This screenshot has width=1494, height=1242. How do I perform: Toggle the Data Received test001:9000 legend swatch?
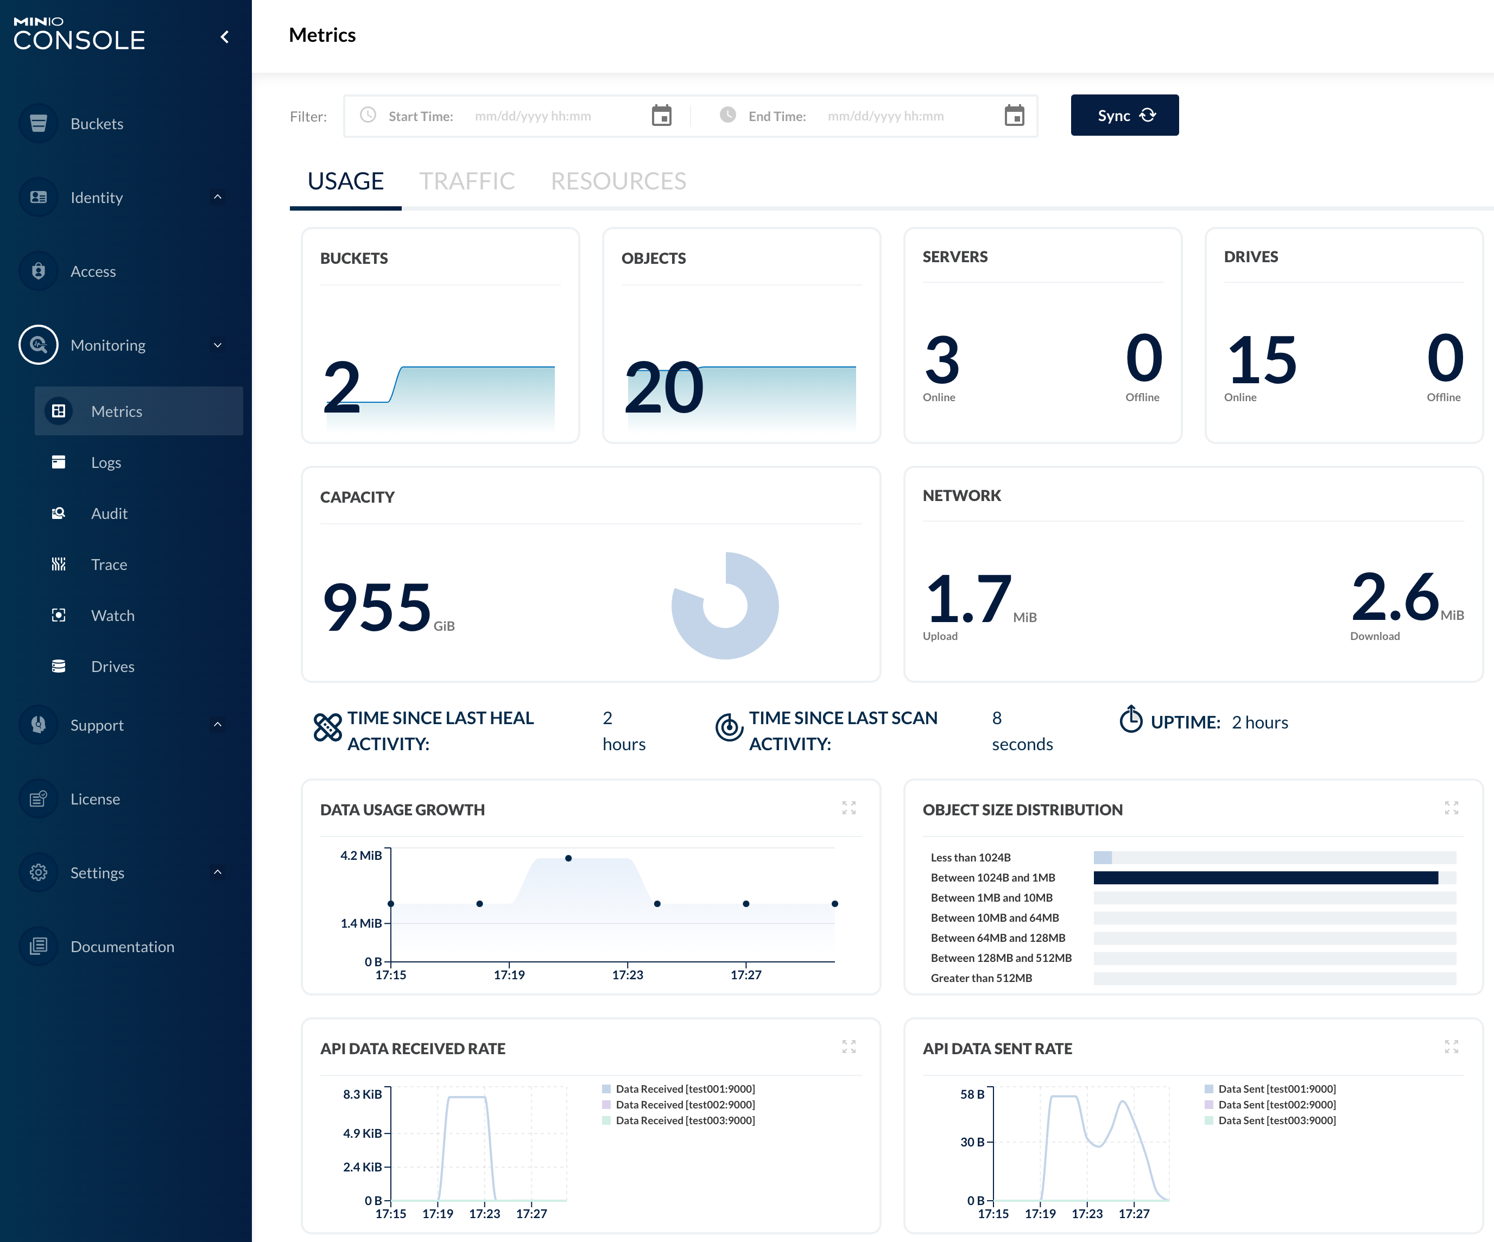click(606, 1089)
